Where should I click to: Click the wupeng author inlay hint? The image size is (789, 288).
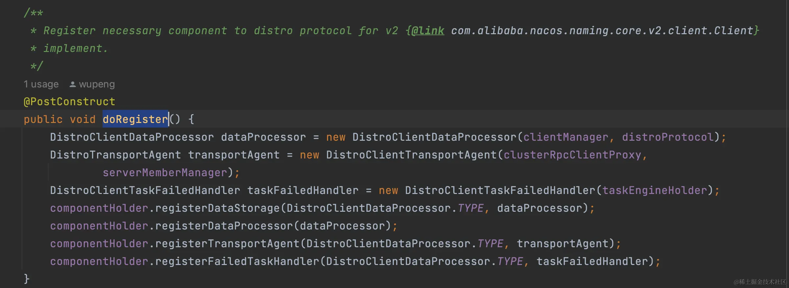(97, 84)
